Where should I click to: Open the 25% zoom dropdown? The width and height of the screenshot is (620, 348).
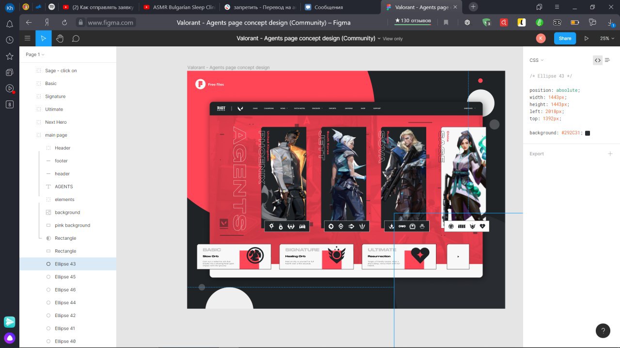coord(607,38)
